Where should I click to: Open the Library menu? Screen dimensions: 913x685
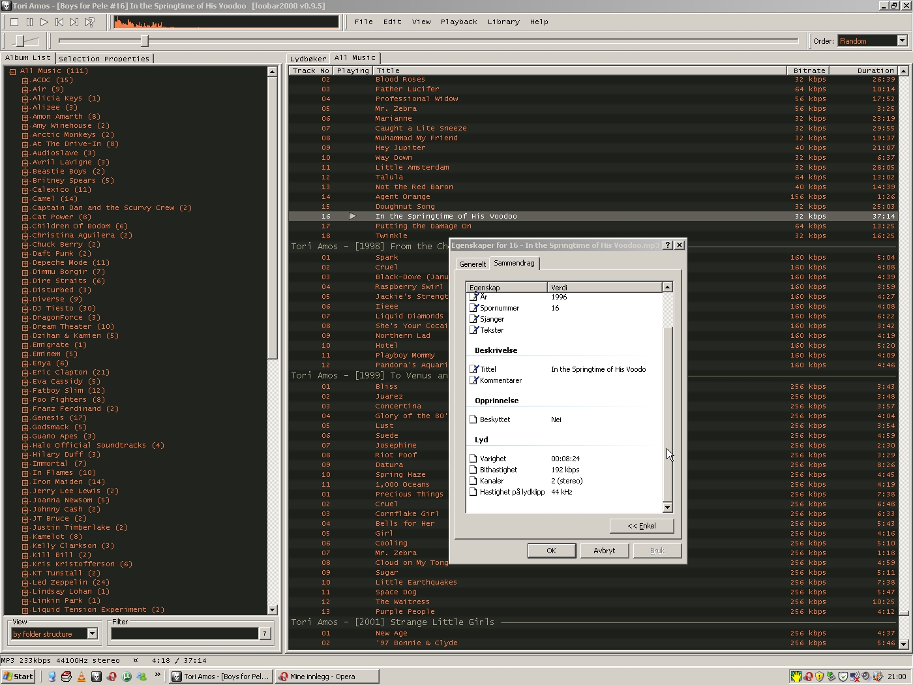tap(503, 22)
